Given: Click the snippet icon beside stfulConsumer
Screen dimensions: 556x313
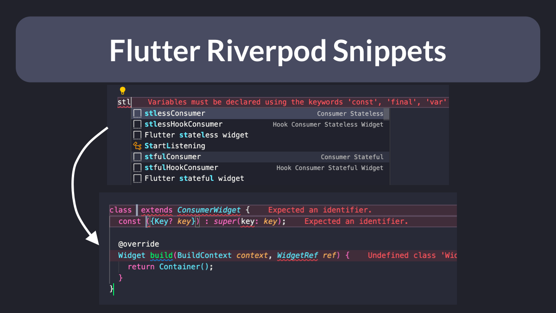Looking at the screenshot, I should point(137,157).
